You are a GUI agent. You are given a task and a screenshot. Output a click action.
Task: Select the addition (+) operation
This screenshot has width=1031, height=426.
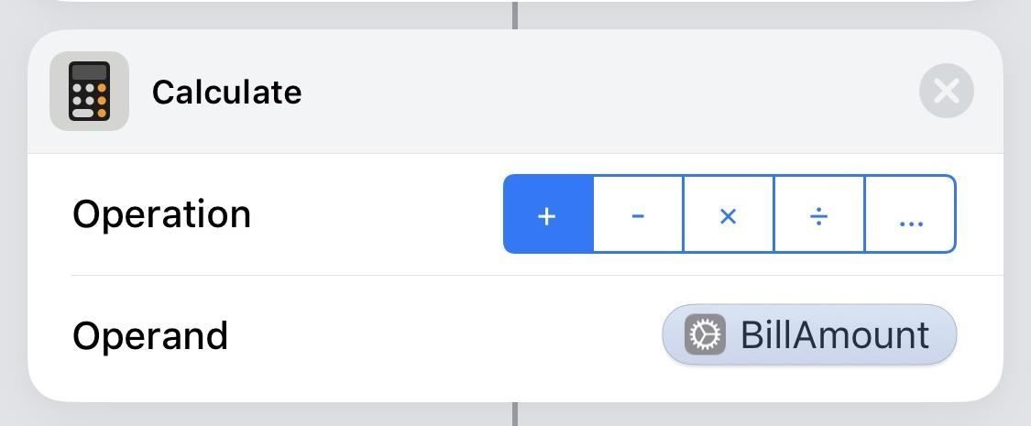click(x=548, y=214)
